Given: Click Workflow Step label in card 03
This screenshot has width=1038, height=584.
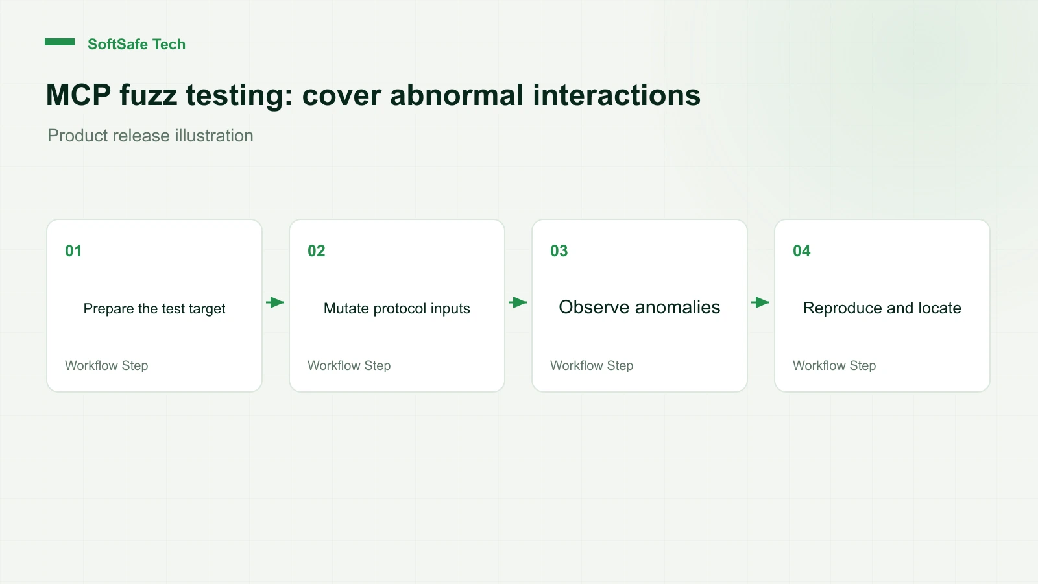Looking at the screenshot, I should [x=592, y=366].
